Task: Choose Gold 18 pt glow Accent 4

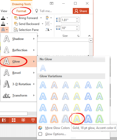Action: click(77, 119)
